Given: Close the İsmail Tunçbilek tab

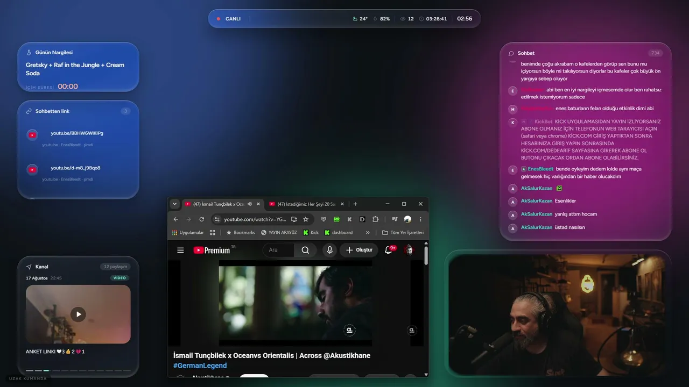Looking at the screenshot, I should point(258,204).
